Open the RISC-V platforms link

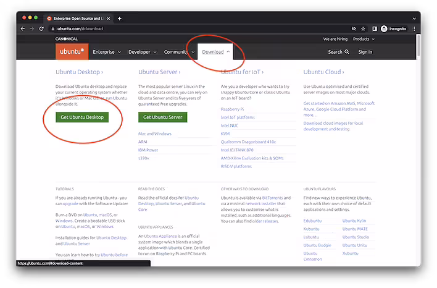point(236,166)
